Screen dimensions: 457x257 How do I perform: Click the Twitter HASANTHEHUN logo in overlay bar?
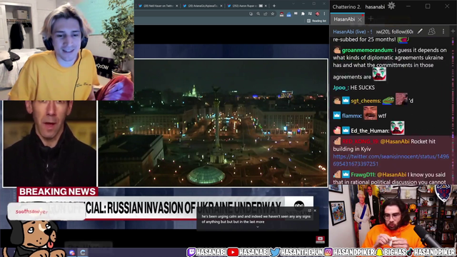click(275, 252)
